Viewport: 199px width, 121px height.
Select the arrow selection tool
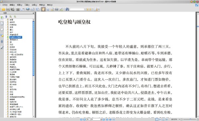point(48,9)
